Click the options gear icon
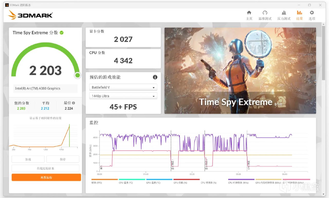The image size is (329, 198). click(x=312, y=13)
